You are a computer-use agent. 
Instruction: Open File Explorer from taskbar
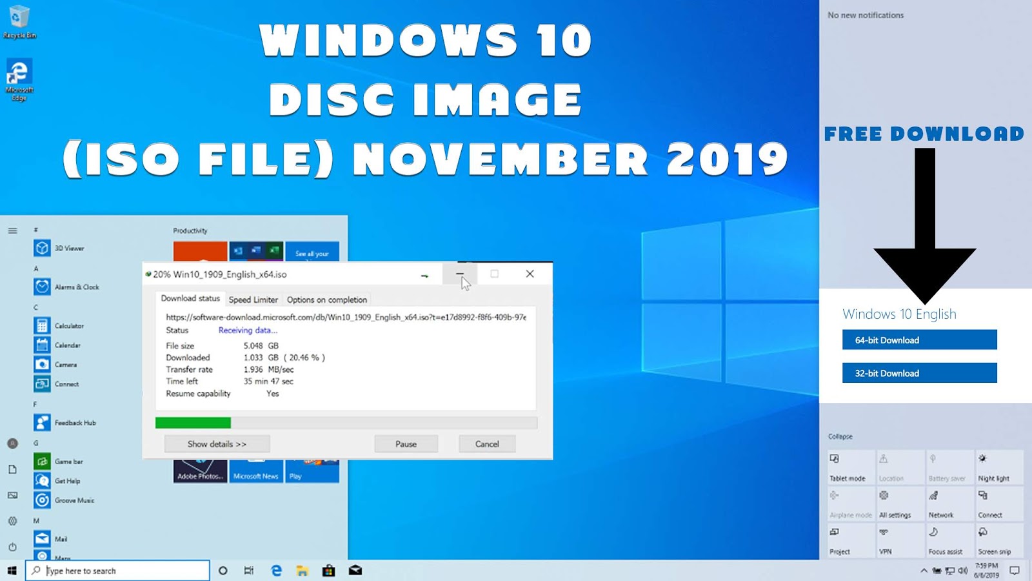(x=303, y=571)
